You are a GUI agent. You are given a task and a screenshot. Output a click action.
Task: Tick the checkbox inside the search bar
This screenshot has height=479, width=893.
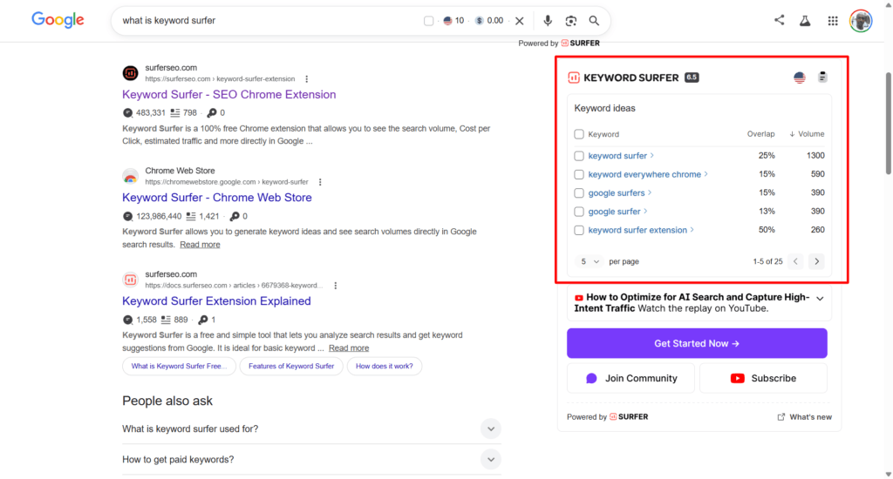(429, 21)
